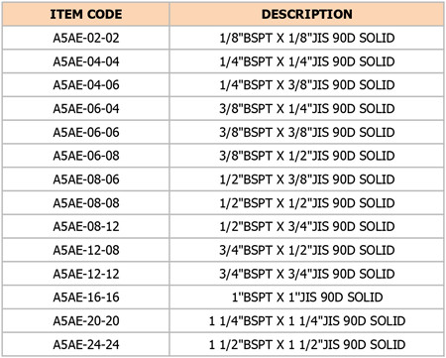The height and width of the screenshot is (358, 446).
Task: Click the DESCRIPTION column header
Action: click(x=307, y=14)
